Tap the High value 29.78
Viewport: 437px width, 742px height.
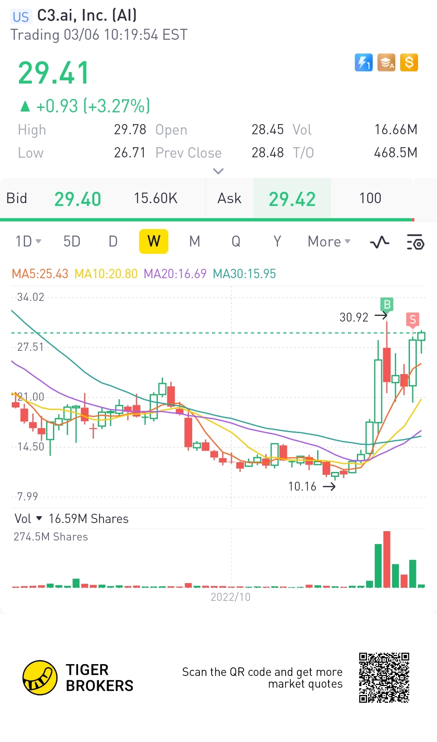[x=130, y=129]
